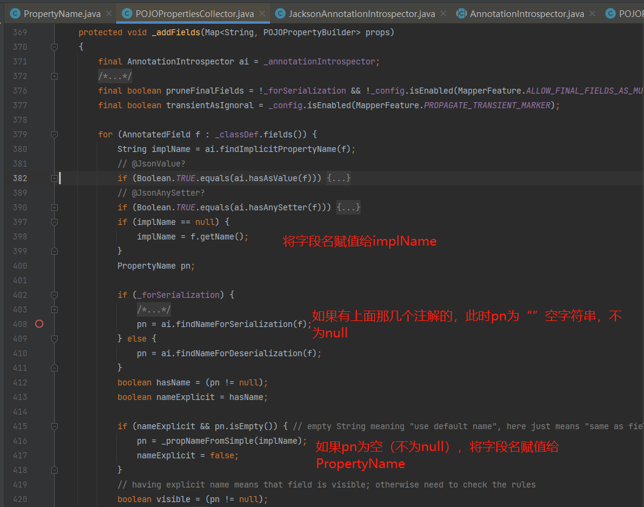644x507 pixels.
Task: Click the PROPAGATE_TRANSIENT_MARKER constant
Action: click(487, 106)
